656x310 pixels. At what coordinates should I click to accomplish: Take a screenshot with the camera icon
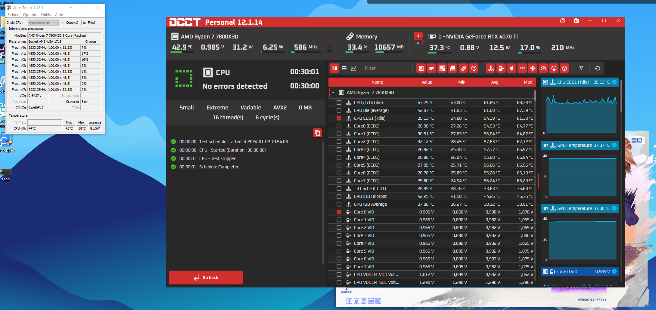click(576, 21)
